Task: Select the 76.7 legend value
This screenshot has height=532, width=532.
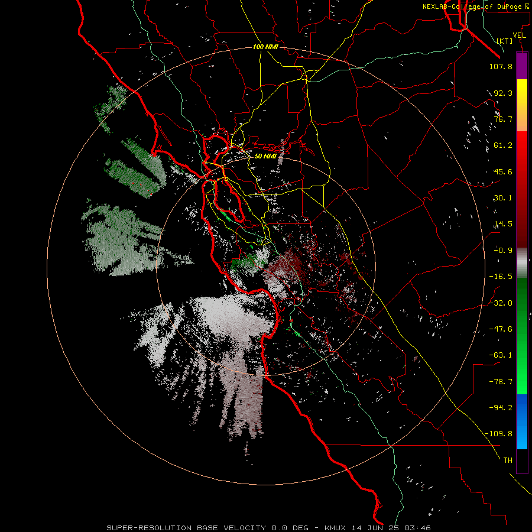Action: (x=503, y=119)
